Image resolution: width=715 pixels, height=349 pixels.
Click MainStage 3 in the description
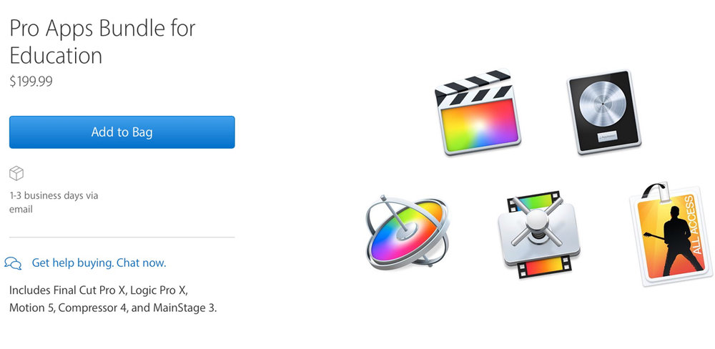[x=183, y=308]
